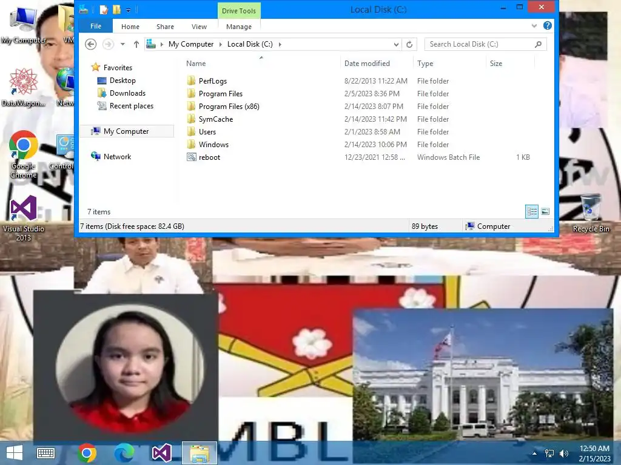Launch Microsoft Edge from the taskbar

[124, 453]
